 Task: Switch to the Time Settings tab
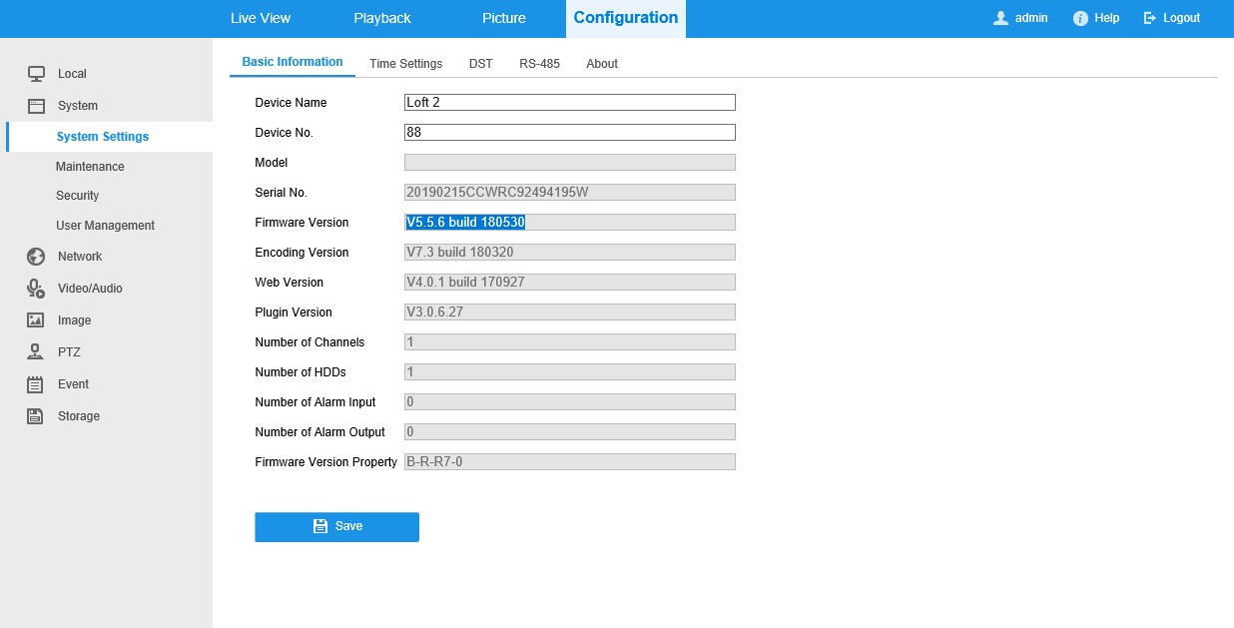coord(405,64)
